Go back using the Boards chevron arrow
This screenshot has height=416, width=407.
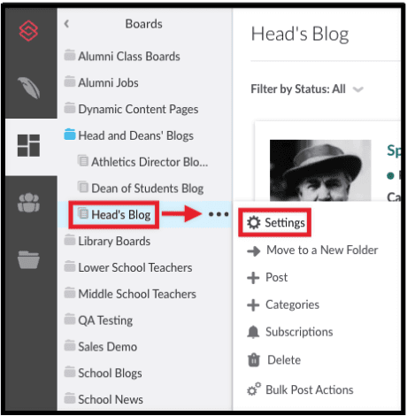tap(66, 24)
